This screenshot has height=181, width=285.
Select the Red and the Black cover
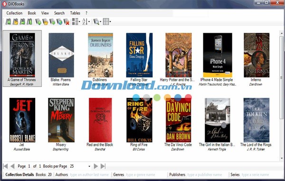100,120
